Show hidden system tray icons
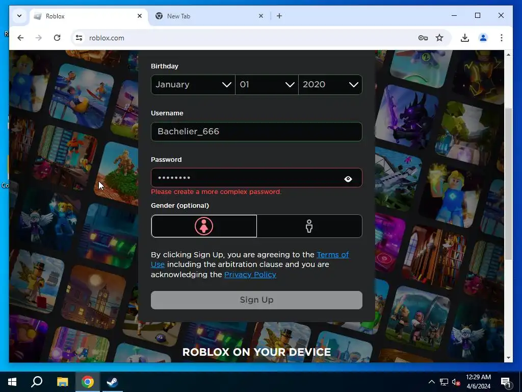The height and width of the screenshot is (392, 522). (431, 382)
